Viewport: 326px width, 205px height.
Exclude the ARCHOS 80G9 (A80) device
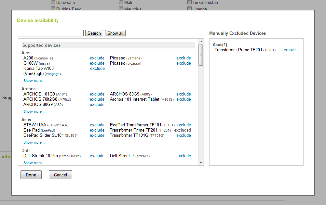click(97, 105)
